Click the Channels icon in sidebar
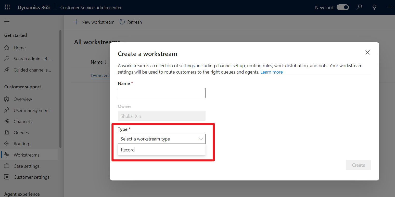Screen dimensions: 395x197 tap(7, 122)
